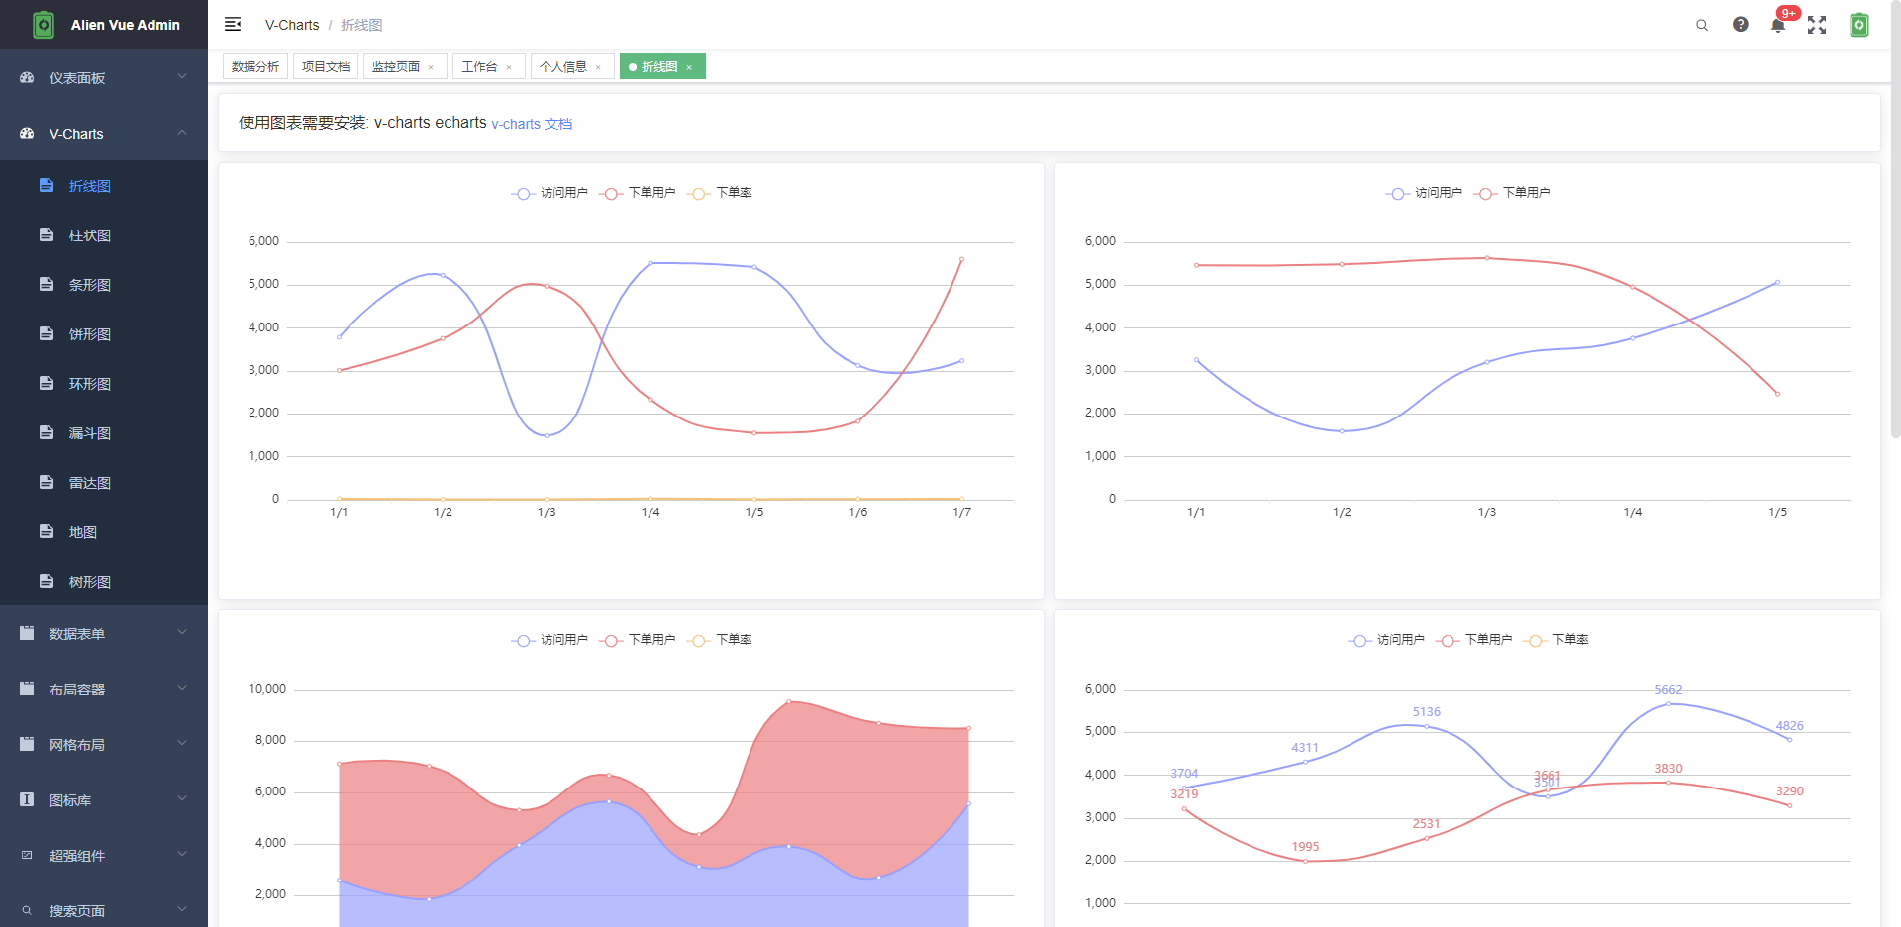1901x927 pixels.
Task: Click the 地图 document icon
Action: tap(47, 531)
